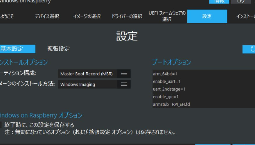Jump to the インストール tab

[x=245, y=16]
